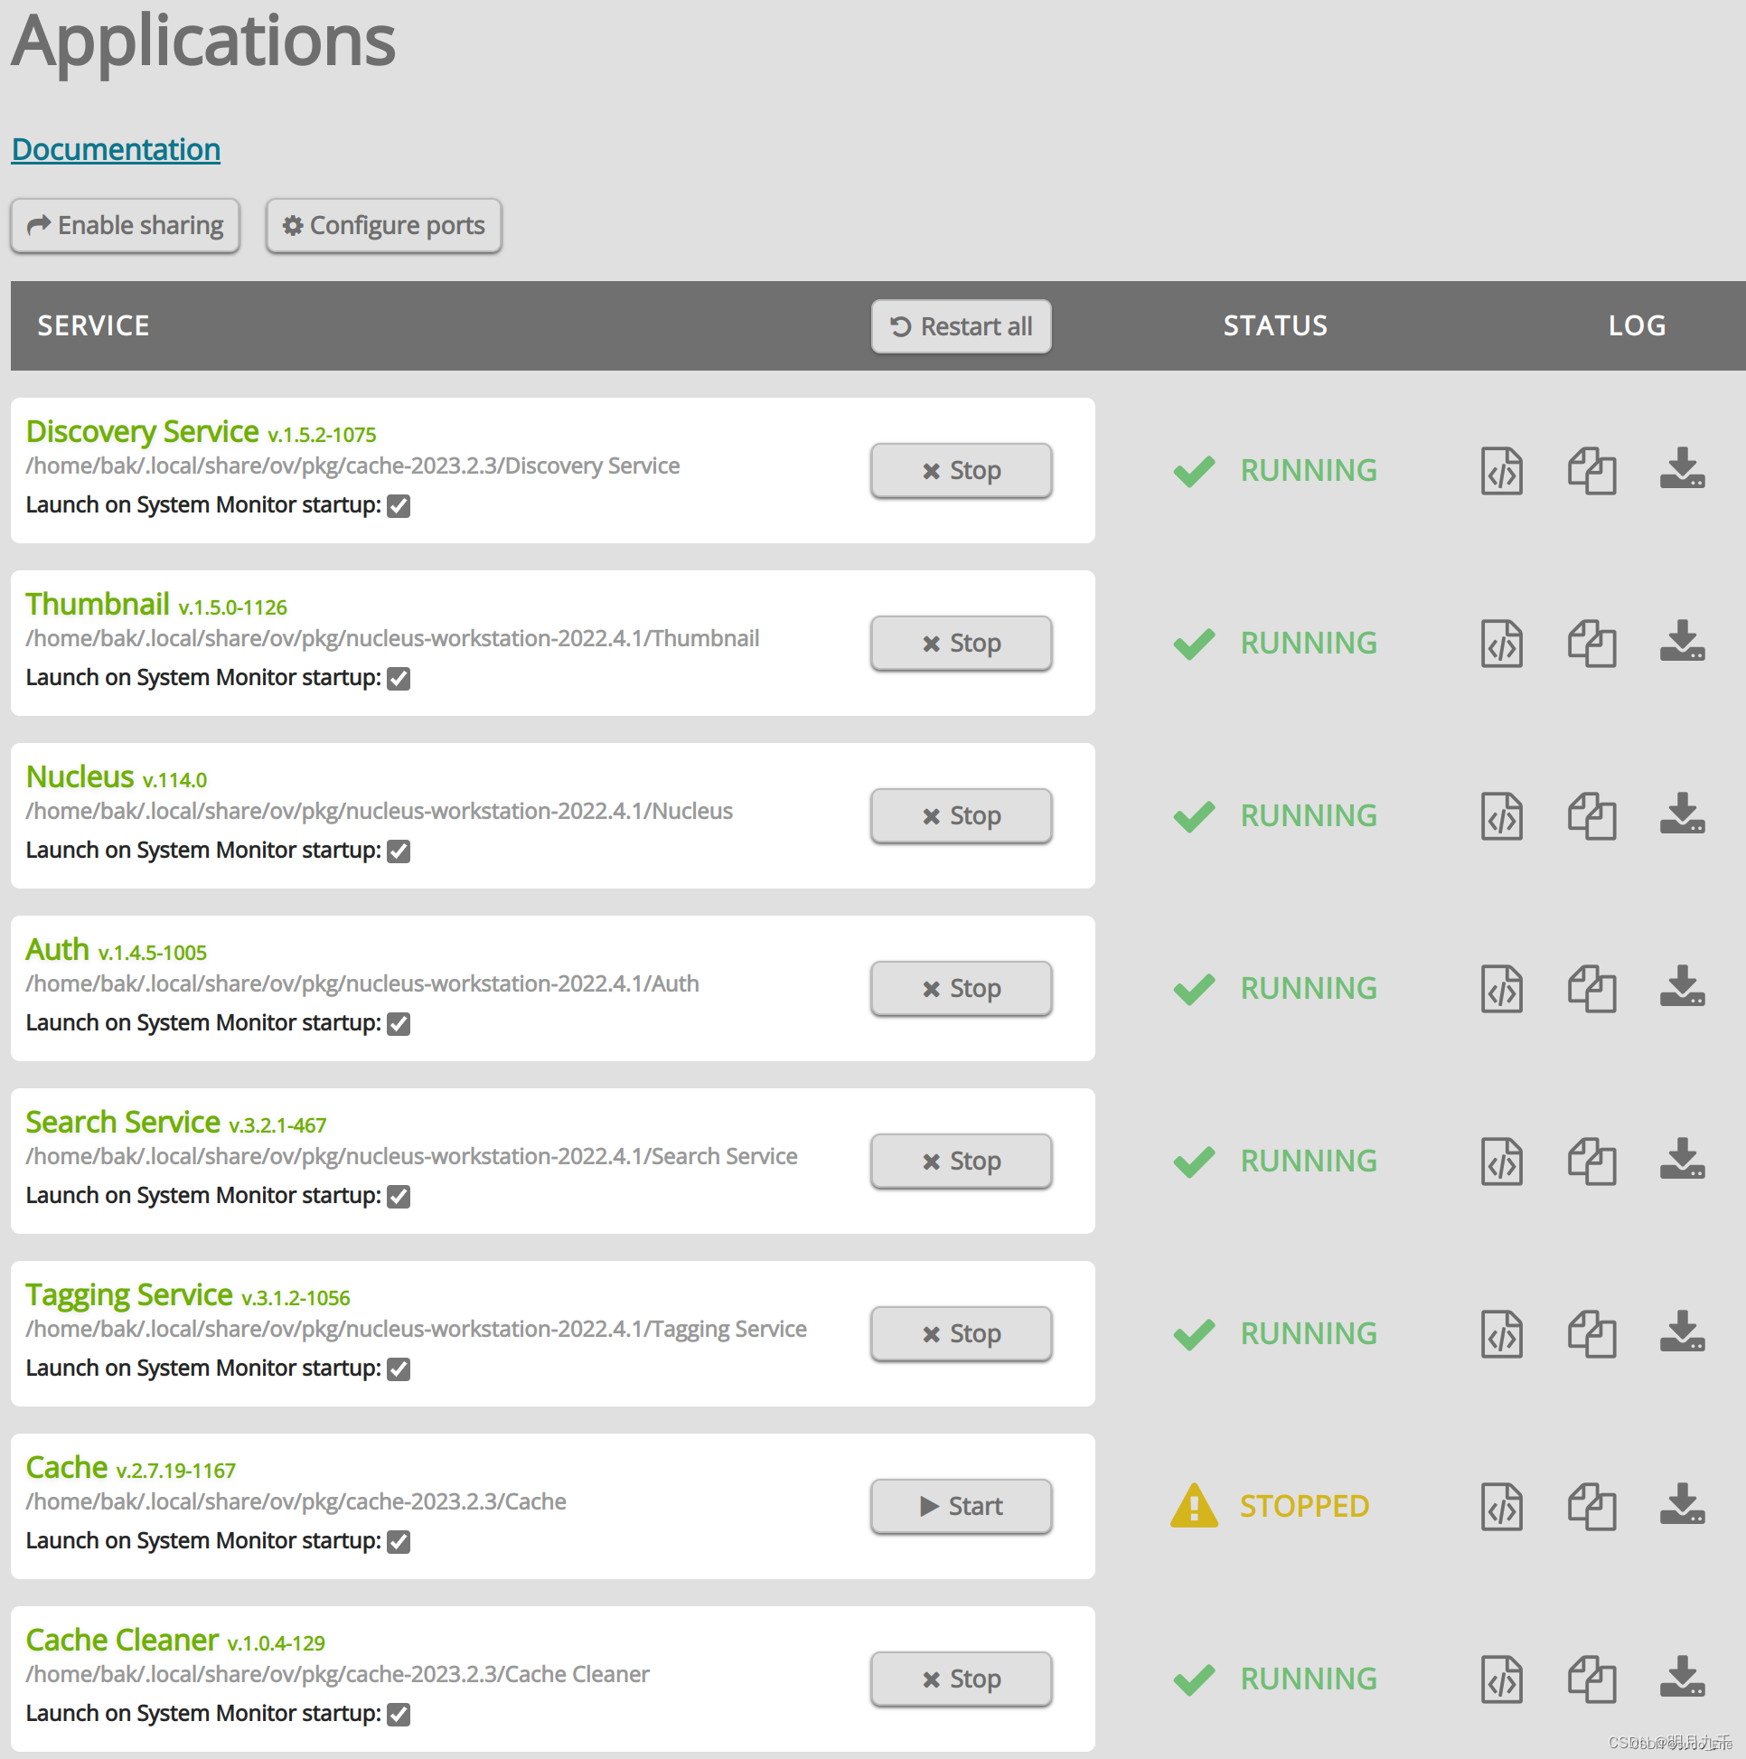View the Auth service log file
The height and width of the screenshot is (1759, 1746).
(x=1501, y=989)
